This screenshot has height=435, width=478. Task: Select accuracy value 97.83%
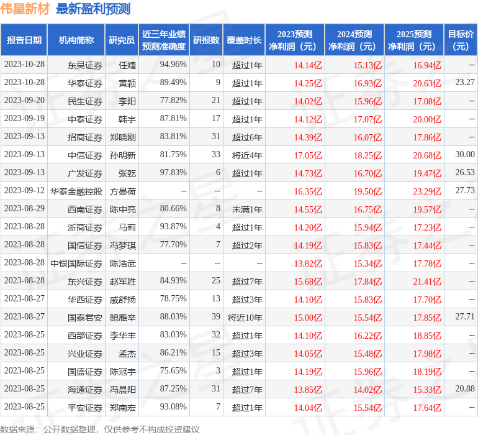click(173, 172)
